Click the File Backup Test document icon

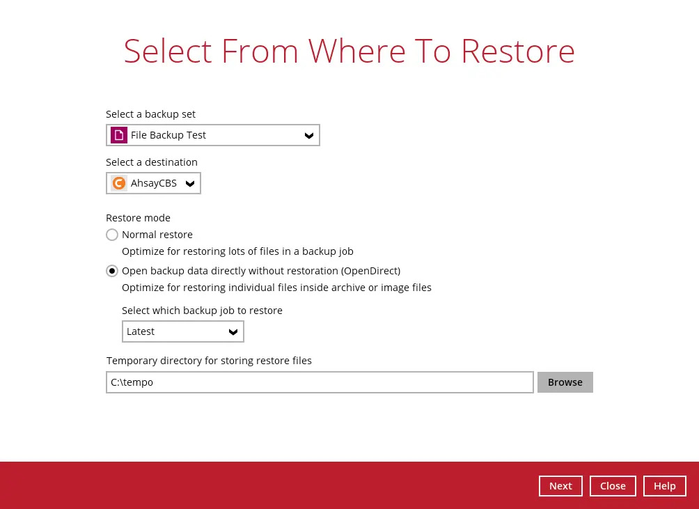(x=119, y=135)
